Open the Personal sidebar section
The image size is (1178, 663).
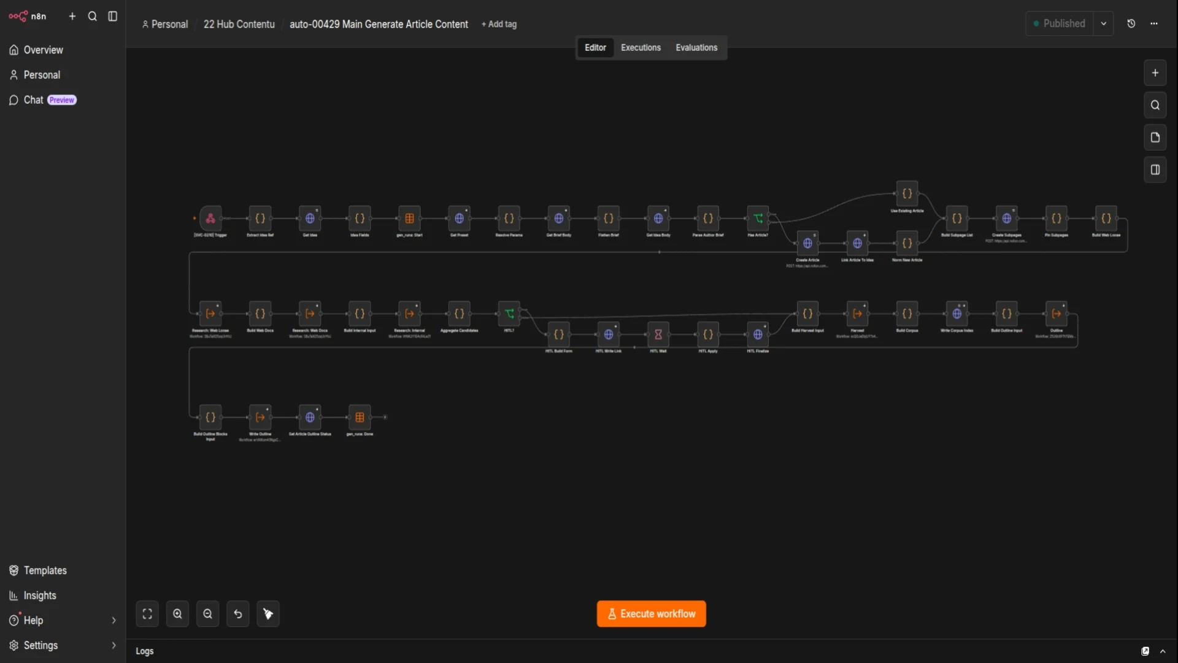(x=63, y=75)
